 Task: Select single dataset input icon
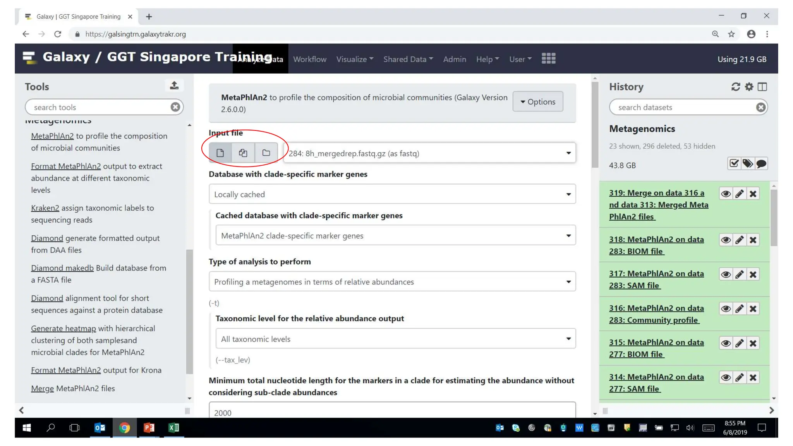[220, 153]
